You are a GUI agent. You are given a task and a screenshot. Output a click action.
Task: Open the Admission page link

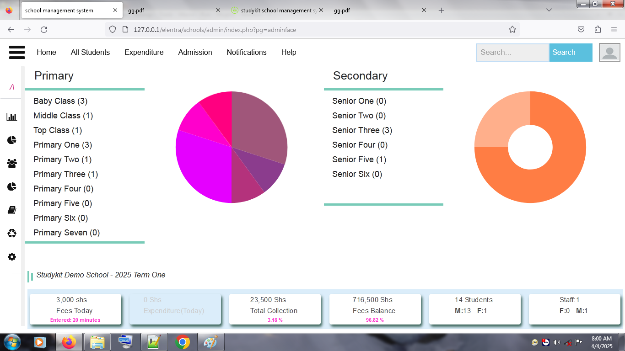pyautogui.click(x=195, y=52)
